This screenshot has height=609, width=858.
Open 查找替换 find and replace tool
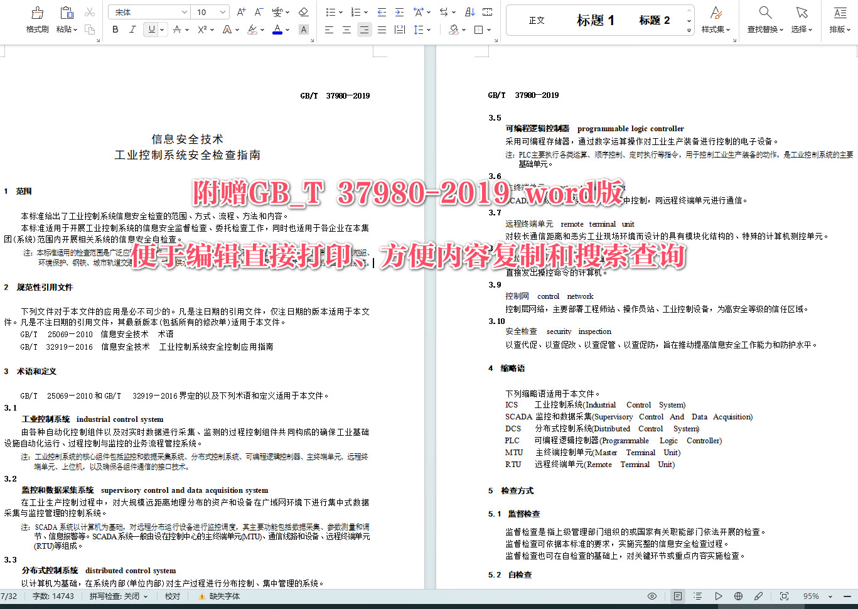tap(765, 19)
